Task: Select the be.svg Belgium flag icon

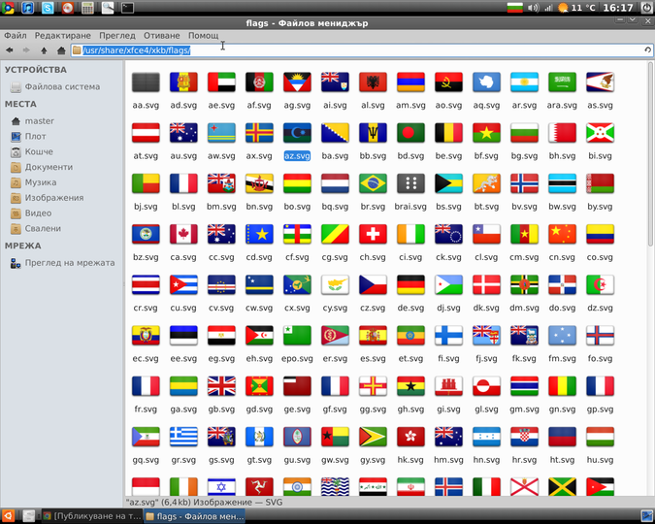Action: pyautogui.click(x=448, y=133)
